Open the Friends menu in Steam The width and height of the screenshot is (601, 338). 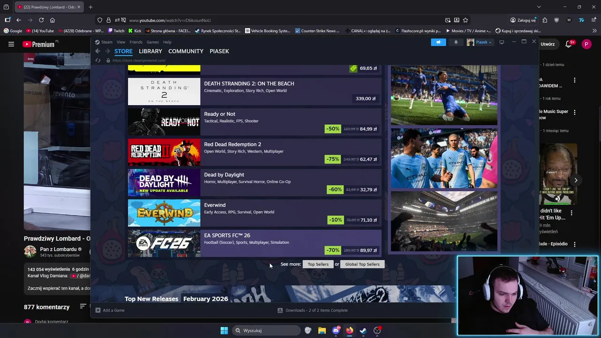(x=136, y=42)
